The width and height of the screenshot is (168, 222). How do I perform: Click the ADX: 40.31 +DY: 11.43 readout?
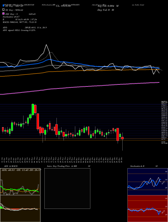coord(21,170)
